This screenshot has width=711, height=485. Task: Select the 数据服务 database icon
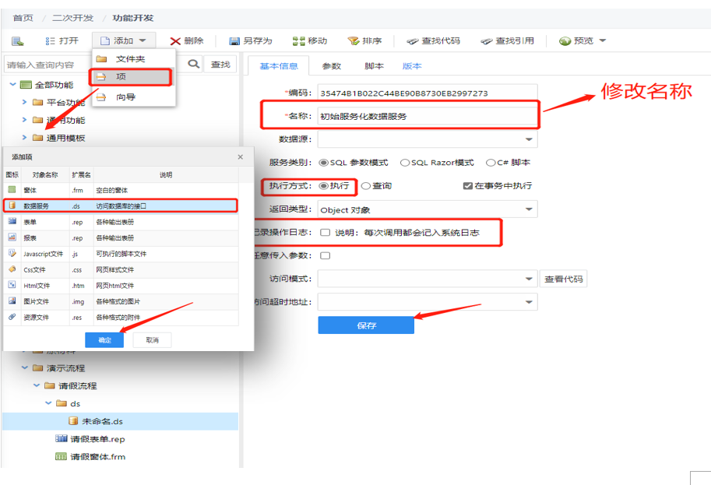point(12,206)
